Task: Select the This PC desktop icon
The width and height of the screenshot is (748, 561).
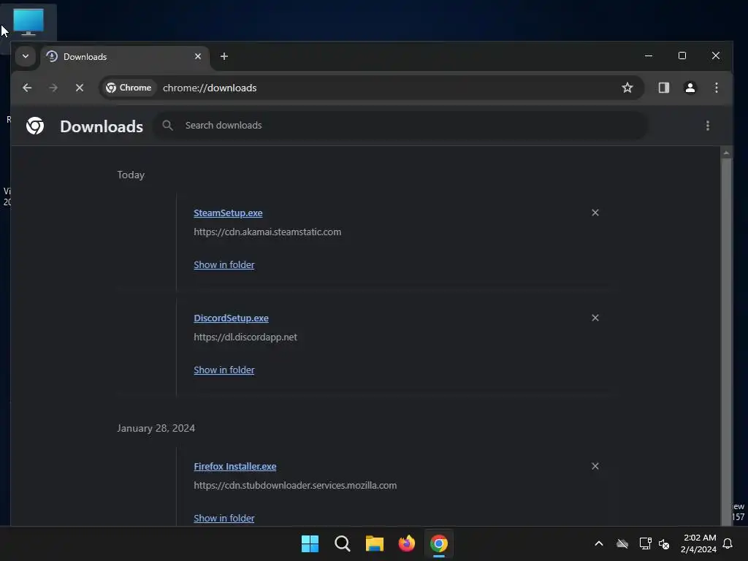Action: pos(28,22)
